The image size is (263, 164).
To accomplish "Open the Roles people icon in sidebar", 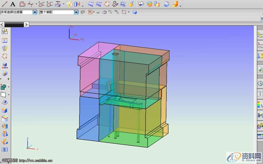I will pos(260,126).
